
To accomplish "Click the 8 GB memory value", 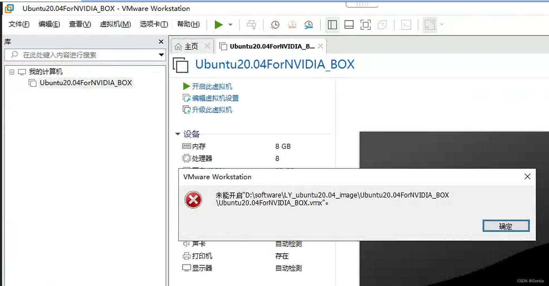I will click(283, 146).
